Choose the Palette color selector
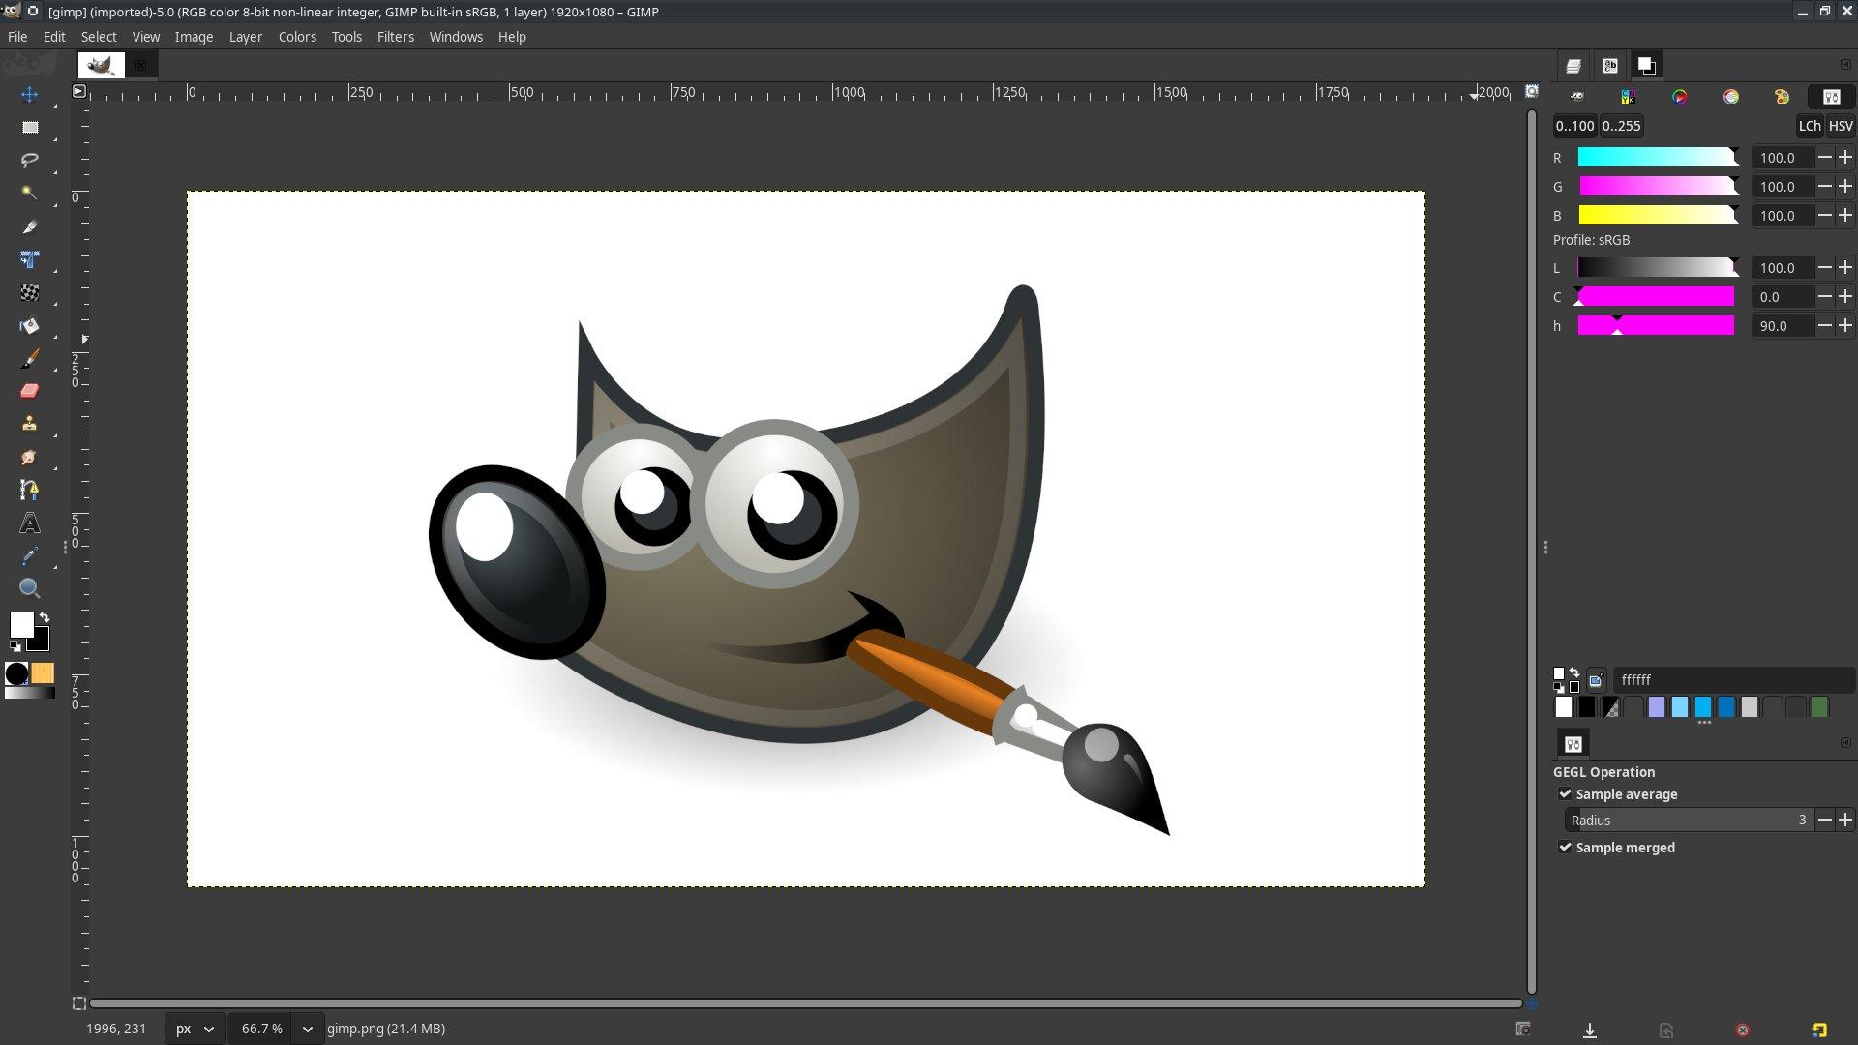1858x1045 pixels. click(x=1782, y=97)
